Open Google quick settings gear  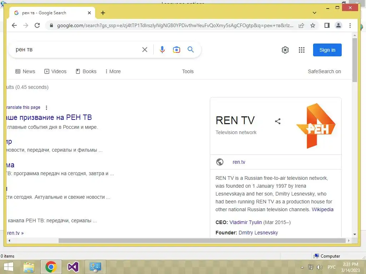coord(285,50)
